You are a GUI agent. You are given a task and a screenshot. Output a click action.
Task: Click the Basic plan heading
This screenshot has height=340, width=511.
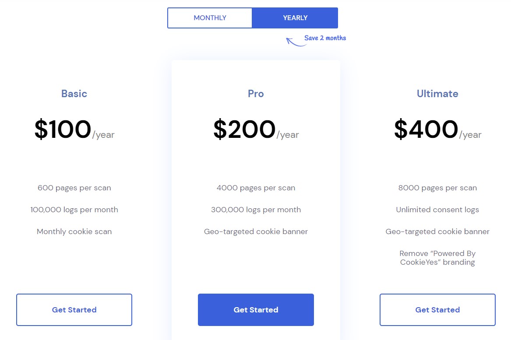[74, 94]
